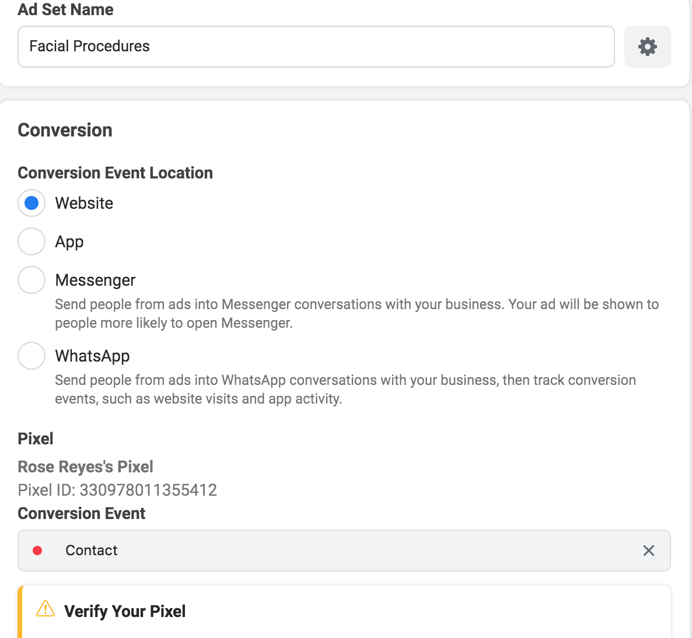Click the red status dot beside Contact
This screenshot has width=692, height=638.
pos(37,551)
